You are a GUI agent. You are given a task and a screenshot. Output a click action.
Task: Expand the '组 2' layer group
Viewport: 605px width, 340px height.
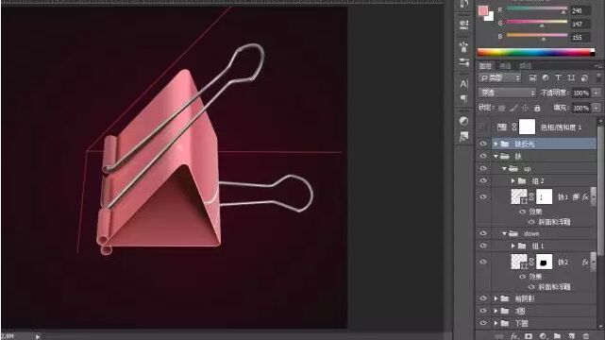click(x=513, y=180)
